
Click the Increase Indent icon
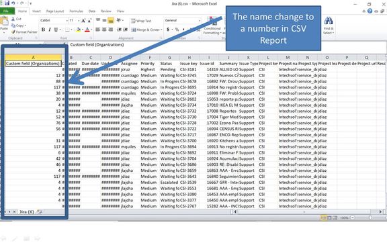pyautogui.click(x=126, y=30)
